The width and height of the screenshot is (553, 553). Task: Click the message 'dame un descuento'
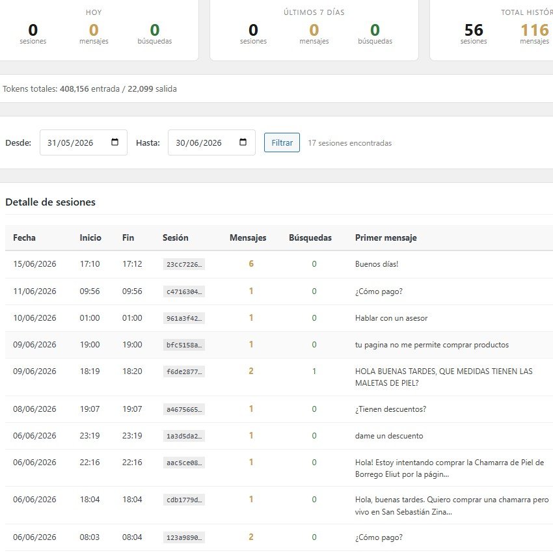[x=389, y=436]
